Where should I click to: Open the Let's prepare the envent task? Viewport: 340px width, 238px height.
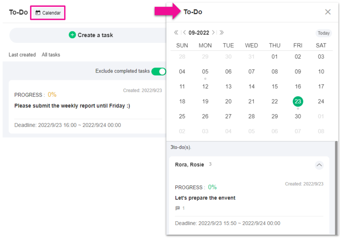(205, 198)
